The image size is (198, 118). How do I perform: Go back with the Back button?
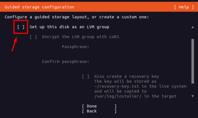pos(99,111)
